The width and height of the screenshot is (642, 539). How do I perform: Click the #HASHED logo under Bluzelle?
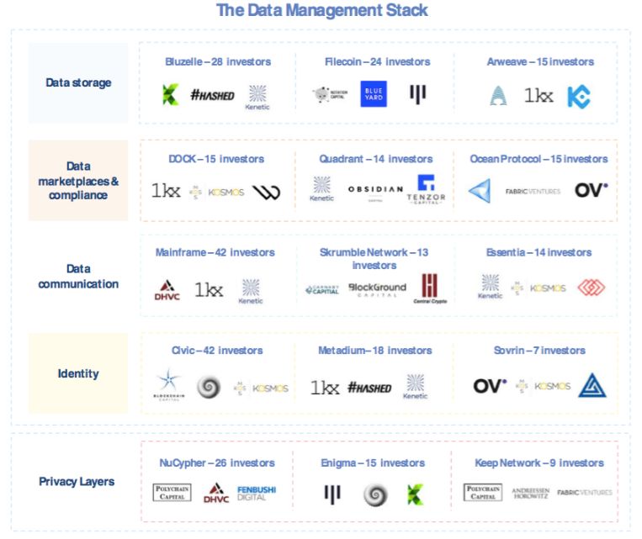pyautogui.click(x=213, y=95)
